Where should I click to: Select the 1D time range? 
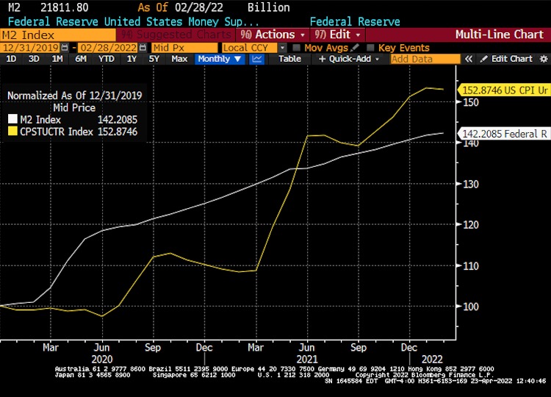pyautogui.click(x=11, y=59)
